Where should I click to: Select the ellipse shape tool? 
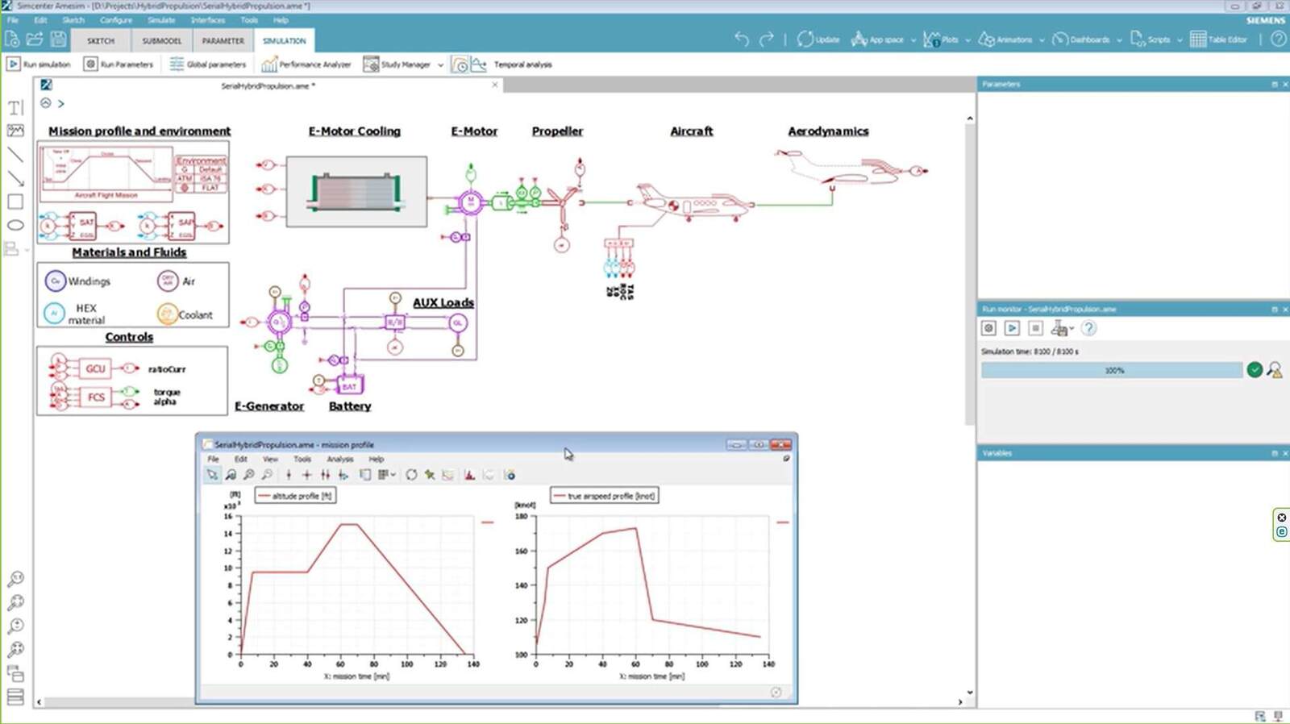tap(15, 225)
